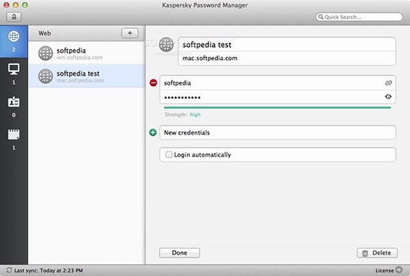This screenshot has height=276, width=410.
Task: Click the sync arrows icon in status bar
Action: point(9,271)
